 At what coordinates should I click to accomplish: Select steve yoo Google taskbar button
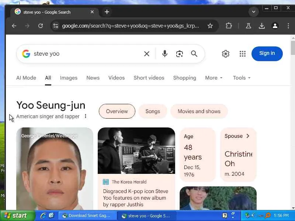point(146,216)
